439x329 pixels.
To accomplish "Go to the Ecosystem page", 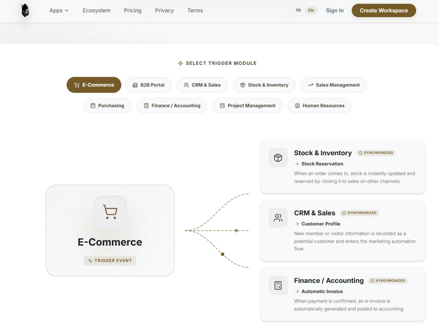I will (x=97, y=11).
